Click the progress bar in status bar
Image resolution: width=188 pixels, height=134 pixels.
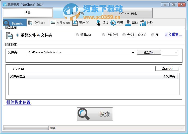26,128
